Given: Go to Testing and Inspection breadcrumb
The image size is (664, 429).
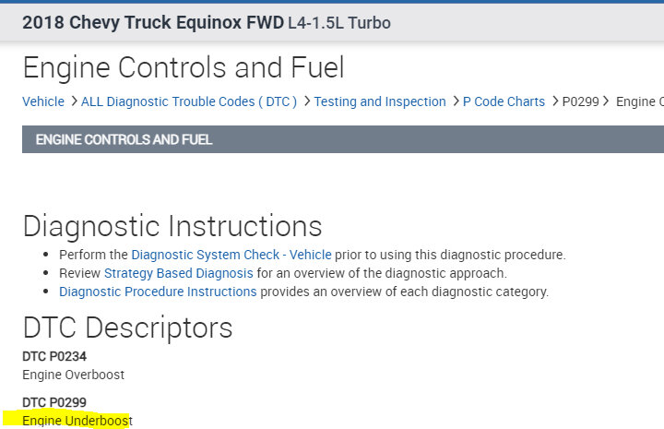Looking at the screenshot, I should pos(379,101).
